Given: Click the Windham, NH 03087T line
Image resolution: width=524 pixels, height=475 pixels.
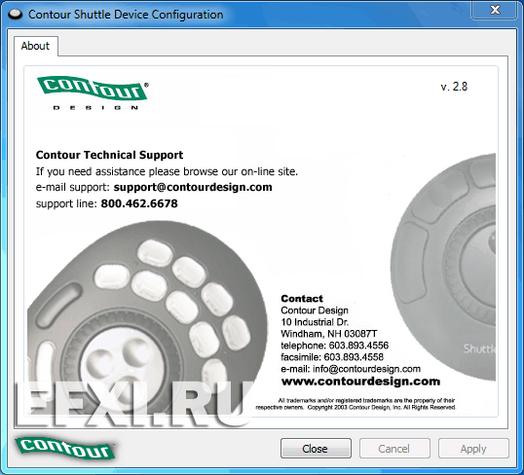Looking at the screenshot, I should tap(329, 334).
